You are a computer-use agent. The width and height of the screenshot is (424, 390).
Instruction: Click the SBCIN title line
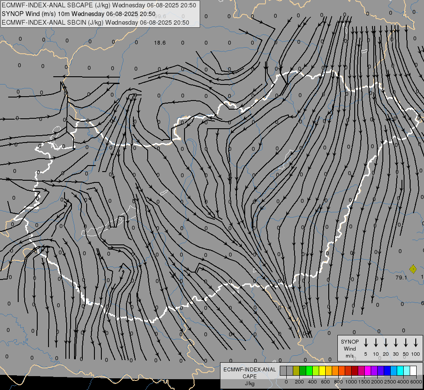(x=95, y=23)
